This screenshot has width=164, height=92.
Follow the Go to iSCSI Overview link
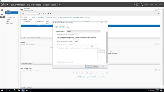point(26,88)
